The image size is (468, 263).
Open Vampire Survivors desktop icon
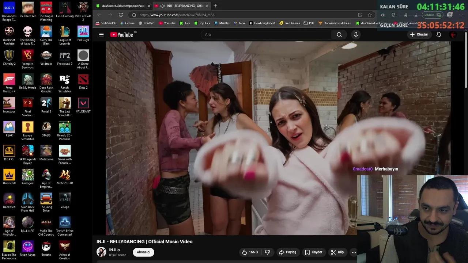28,59
